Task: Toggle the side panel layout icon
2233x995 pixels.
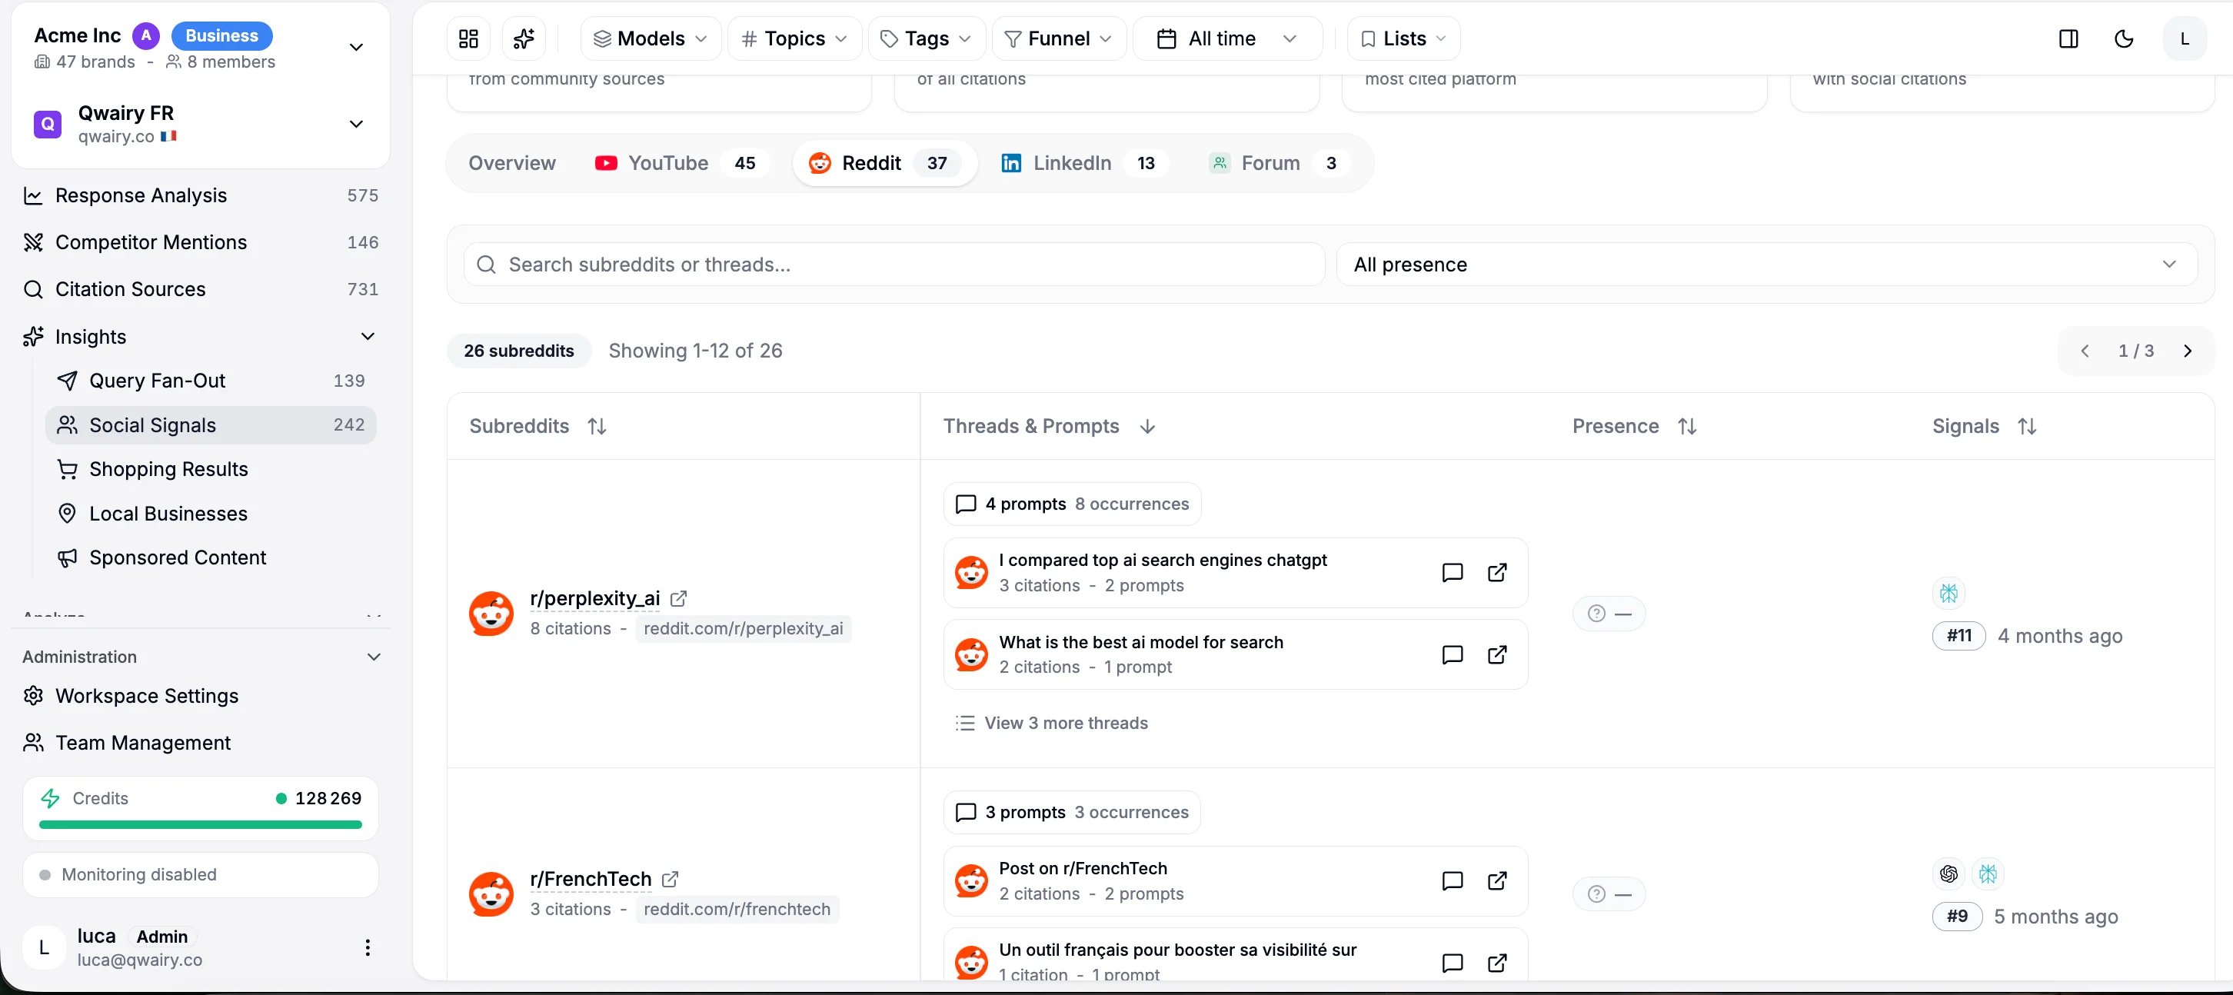Action: pos(2068,39)
